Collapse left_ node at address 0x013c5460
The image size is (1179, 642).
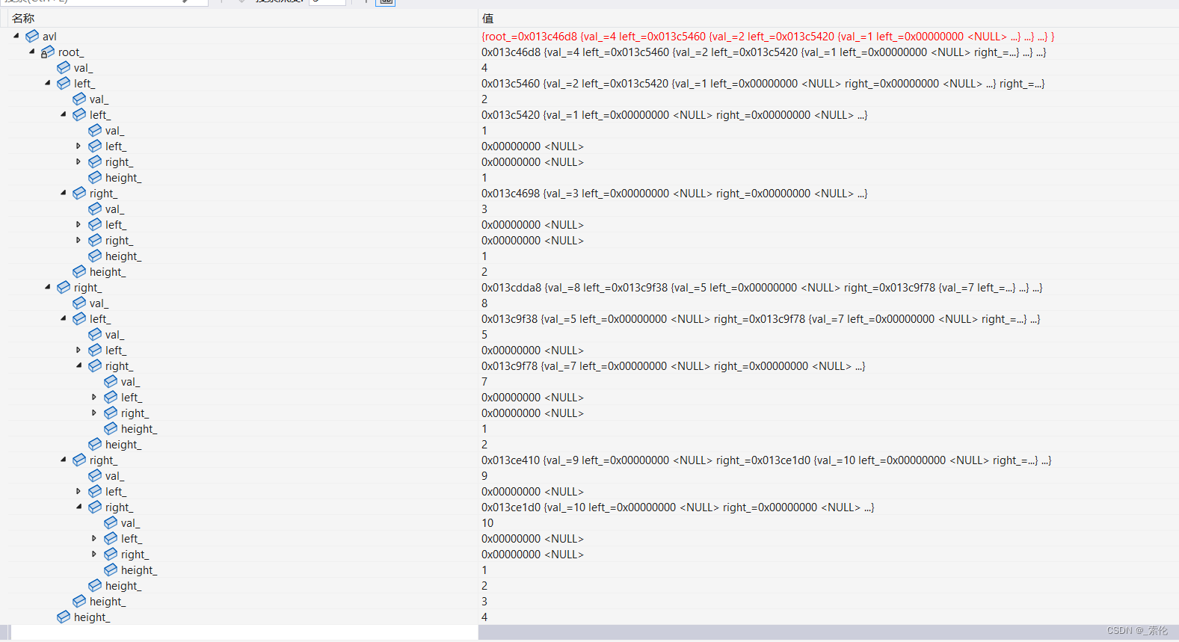coord(47,83)
